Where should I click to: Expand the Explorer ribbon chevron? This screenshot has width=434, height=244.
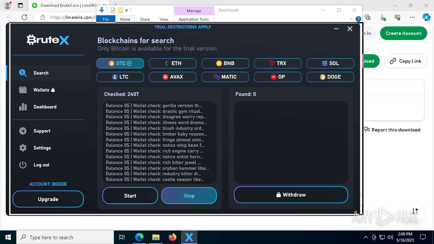point(351,19)
